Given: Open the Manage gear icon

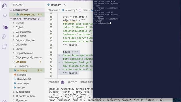Looking at the screenshot, I should pyautogui.click(x=5, y=101).
